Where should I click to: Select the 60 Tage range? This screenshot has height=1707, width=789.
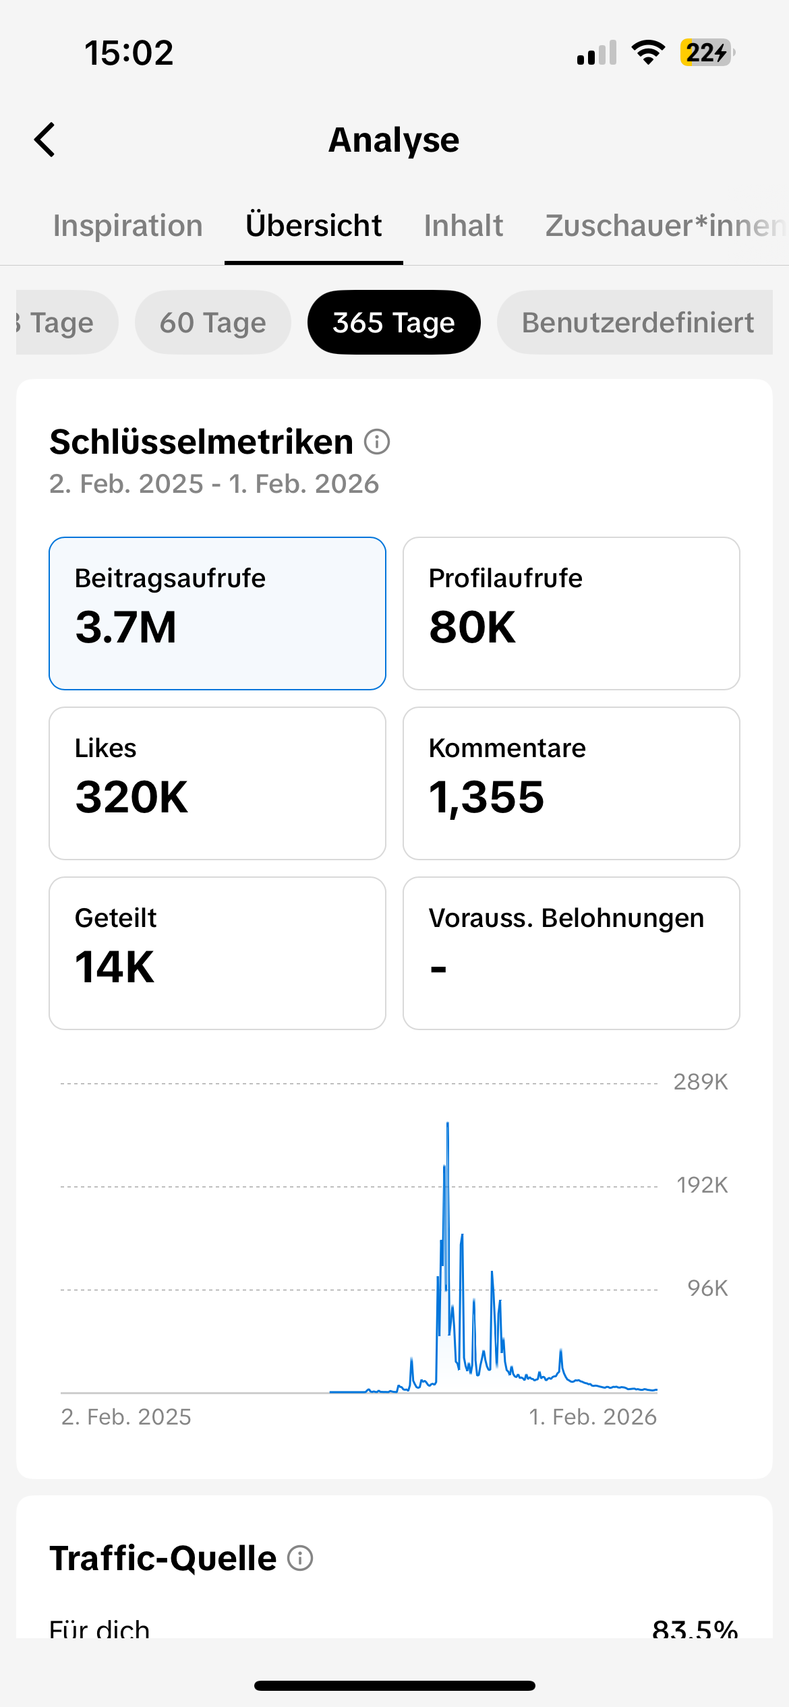[213, 322]
